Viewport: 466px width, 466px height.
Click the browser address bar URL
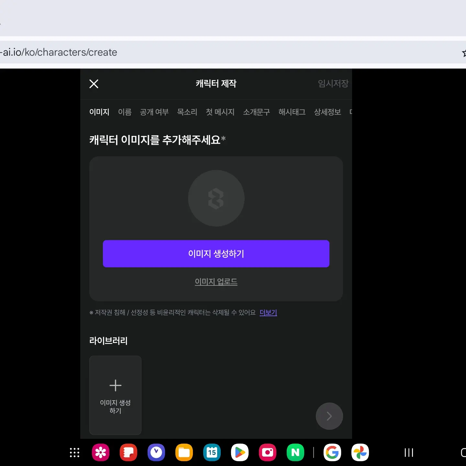(x=59, y=52)
